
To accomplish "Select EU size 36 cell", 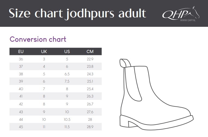I will click(x=21, y=59).
